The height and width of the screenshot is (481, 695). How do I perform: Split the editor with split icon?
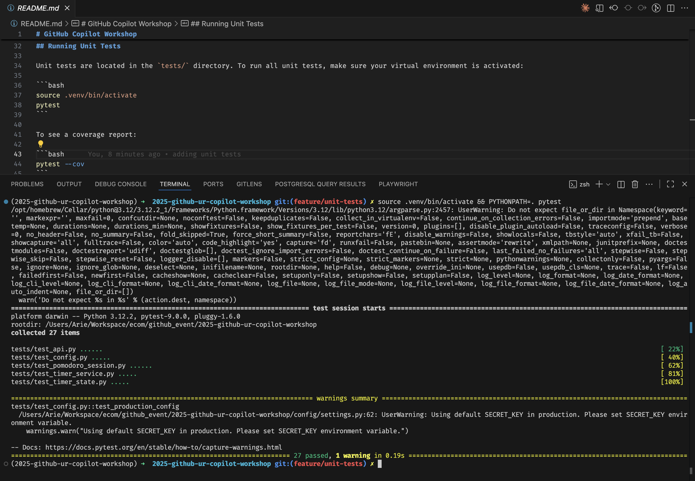point(670,8)
